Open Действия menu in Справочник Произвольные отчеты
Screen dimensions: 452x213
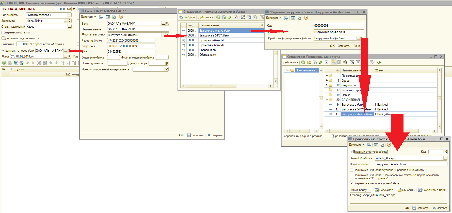point(291,62)
